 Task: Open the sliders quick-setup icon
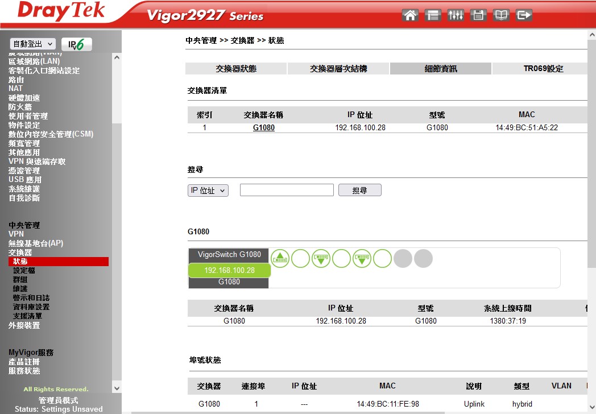click(x=456, y=15)
